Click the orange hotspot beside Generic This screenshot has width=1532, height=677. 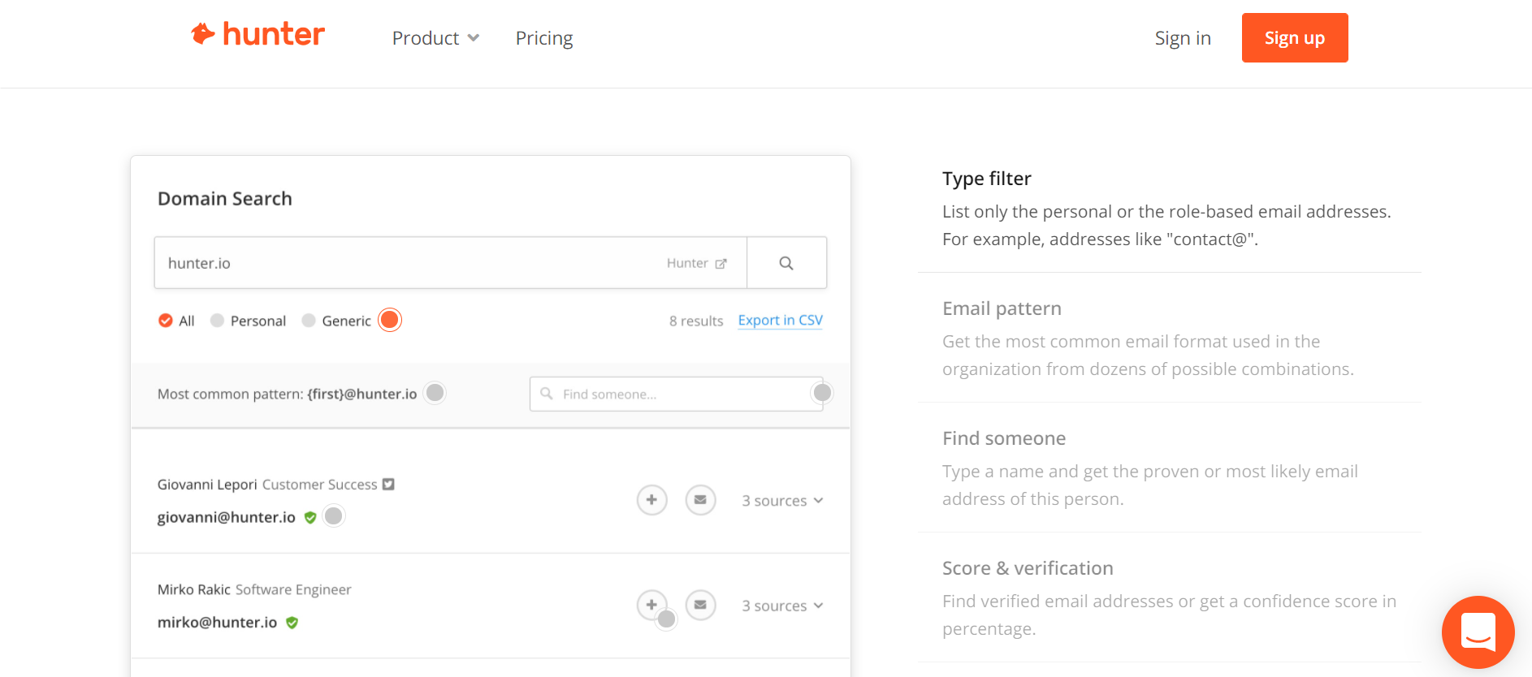(390, 320)
